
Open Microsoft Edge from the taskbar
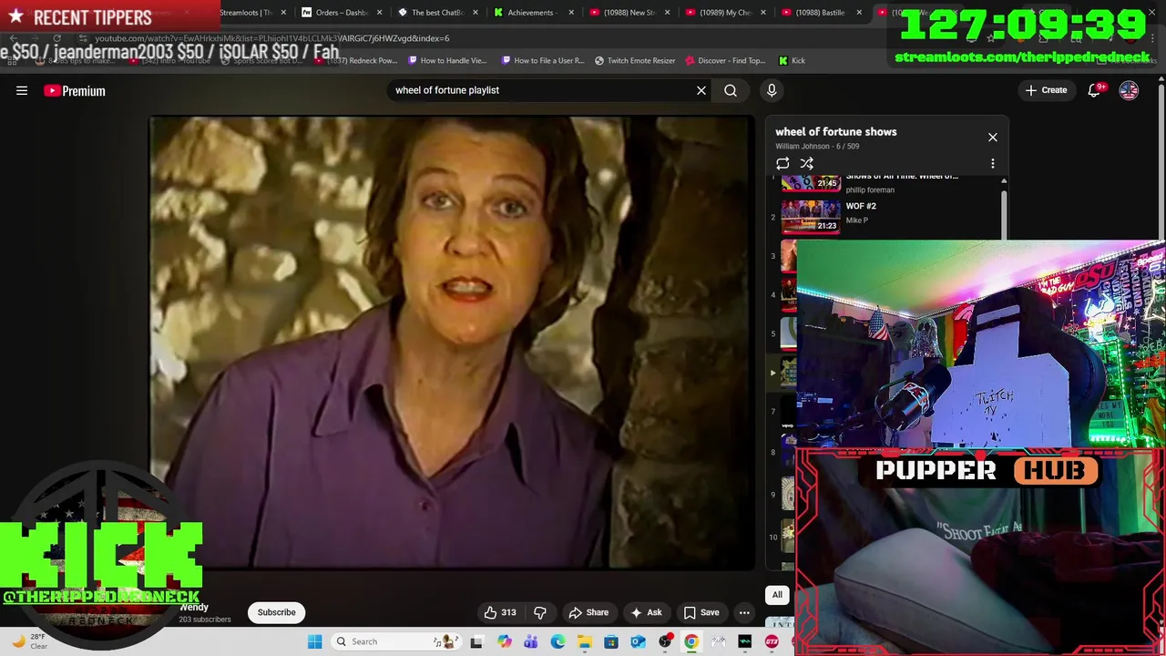557,641
